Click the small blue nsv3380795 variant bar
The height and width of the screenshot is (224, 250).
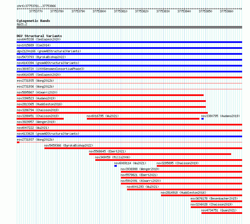(203, 119)
